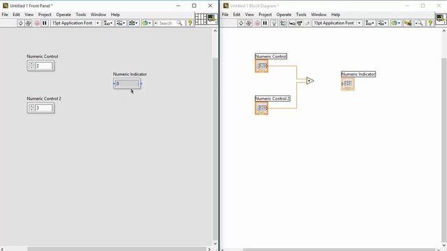Click Numeric Control 2 value field showing 3
447x251 pixels.
(44, 108)
